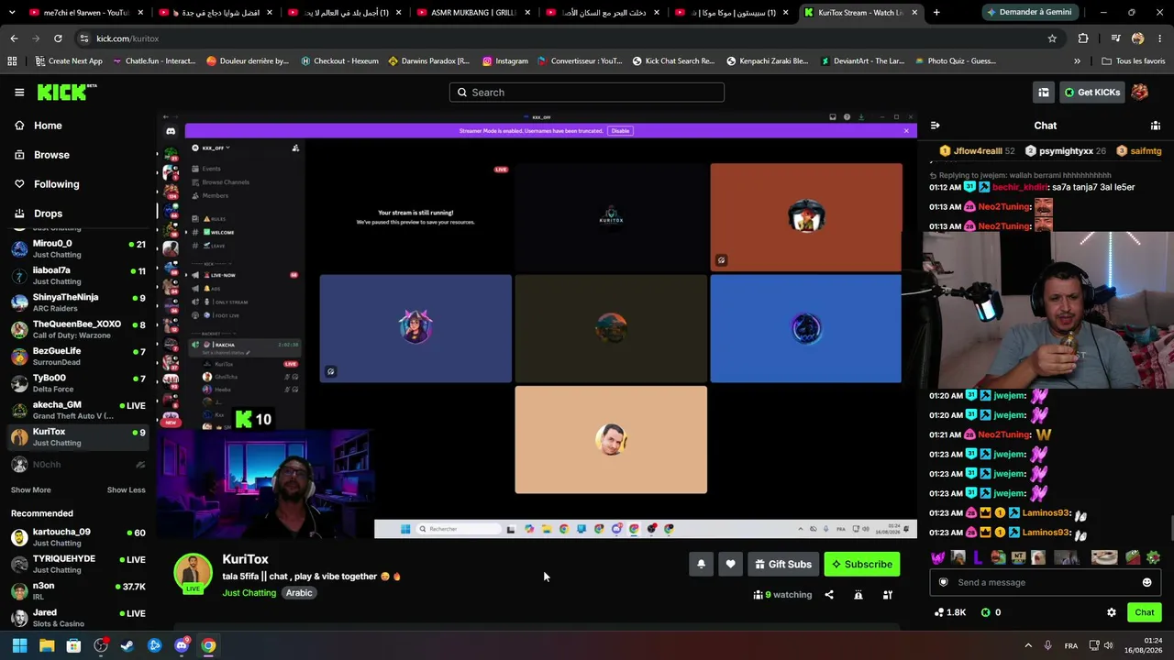1174x660 pixels.
Task: Click the Arabic language tag
Action: coord(299,593)
